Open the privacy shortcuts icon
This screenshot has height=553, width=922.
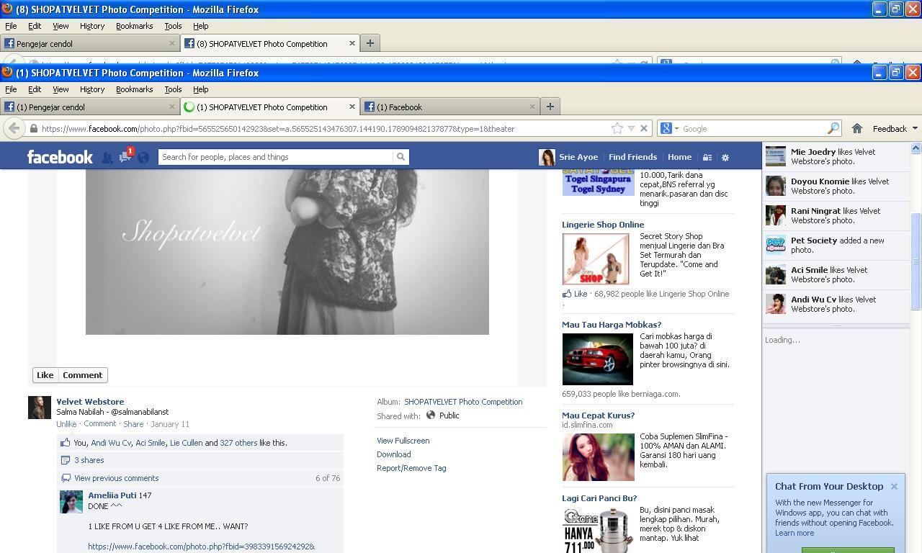tap(707, 158)
